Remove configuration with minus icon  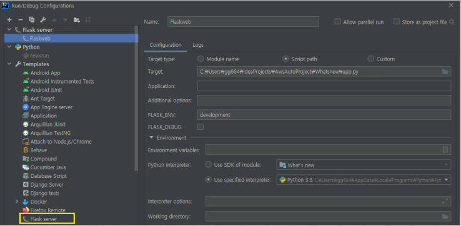(x=21, y=20)
